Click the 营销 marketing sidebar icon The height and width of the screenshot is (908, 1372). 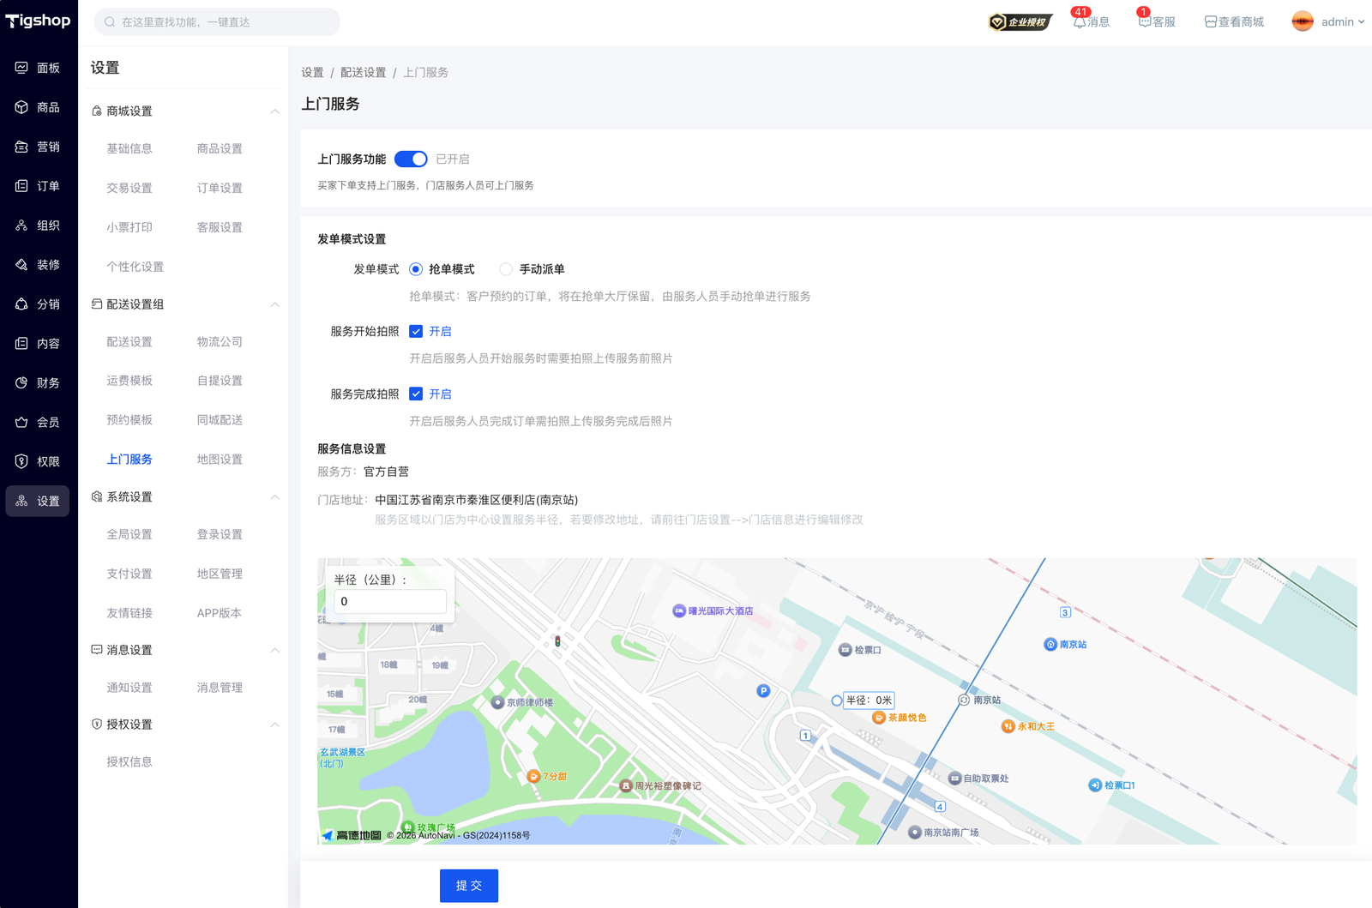[21, 147]
